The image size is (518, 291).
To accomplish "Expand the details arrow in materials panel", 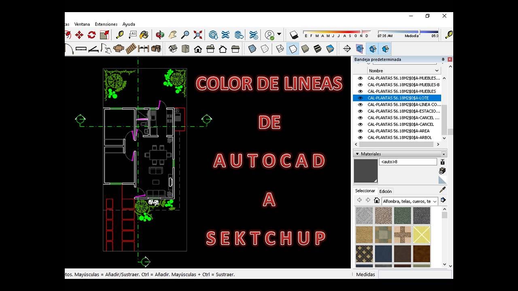I will (443, 200).
